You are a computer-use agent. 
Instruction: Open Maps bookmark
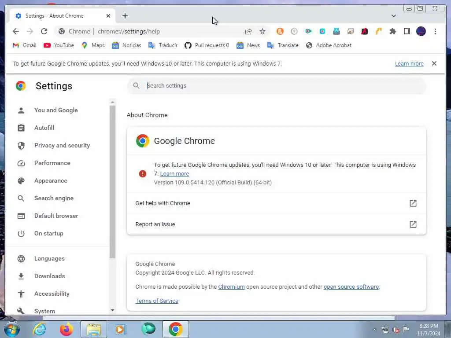click(93, 45)
